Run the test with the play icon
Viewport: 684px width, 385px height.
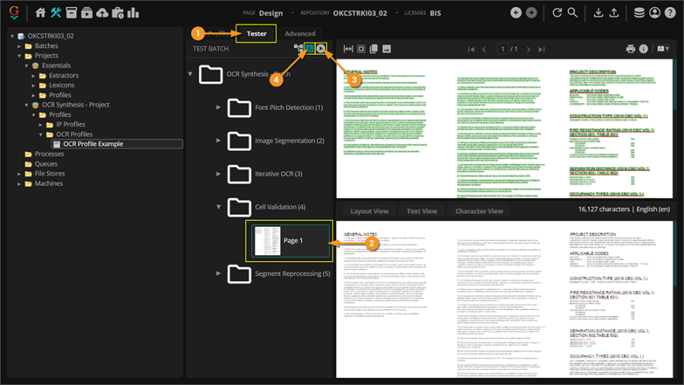pyautogui.click(x=321, y=49)
